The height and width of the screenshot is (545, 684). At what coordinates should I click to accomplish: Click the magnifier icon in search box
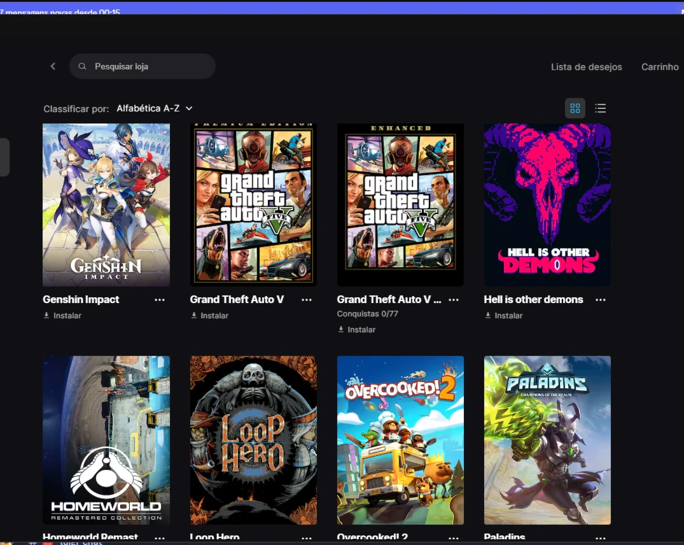tap(82, 66)
